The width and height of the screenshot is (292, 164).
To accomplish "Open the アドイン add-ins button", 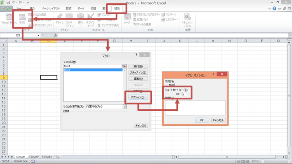I will pos(59,19).
